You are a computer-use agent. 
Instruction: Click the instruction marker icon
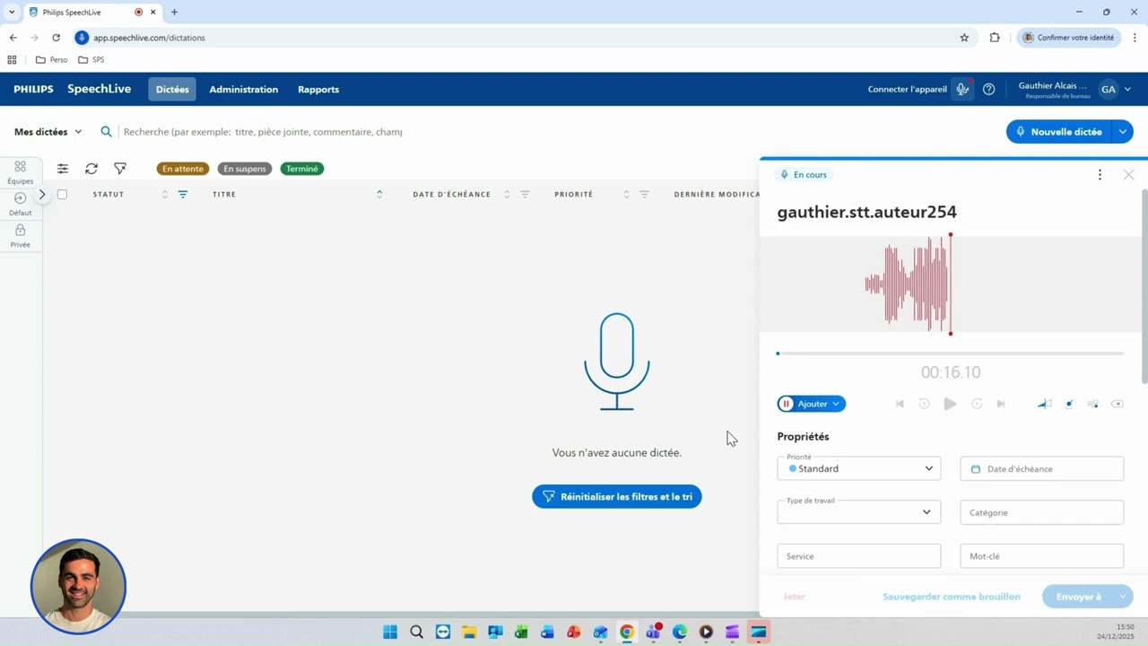[1069, 404]
